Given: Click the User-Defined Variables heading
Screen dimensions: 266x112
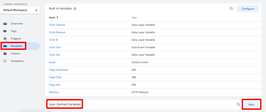Looking at the screenshot, I should [65, 104].
